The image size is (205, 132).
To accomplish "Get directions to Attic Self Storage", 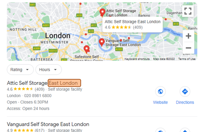I will (185, 92).
